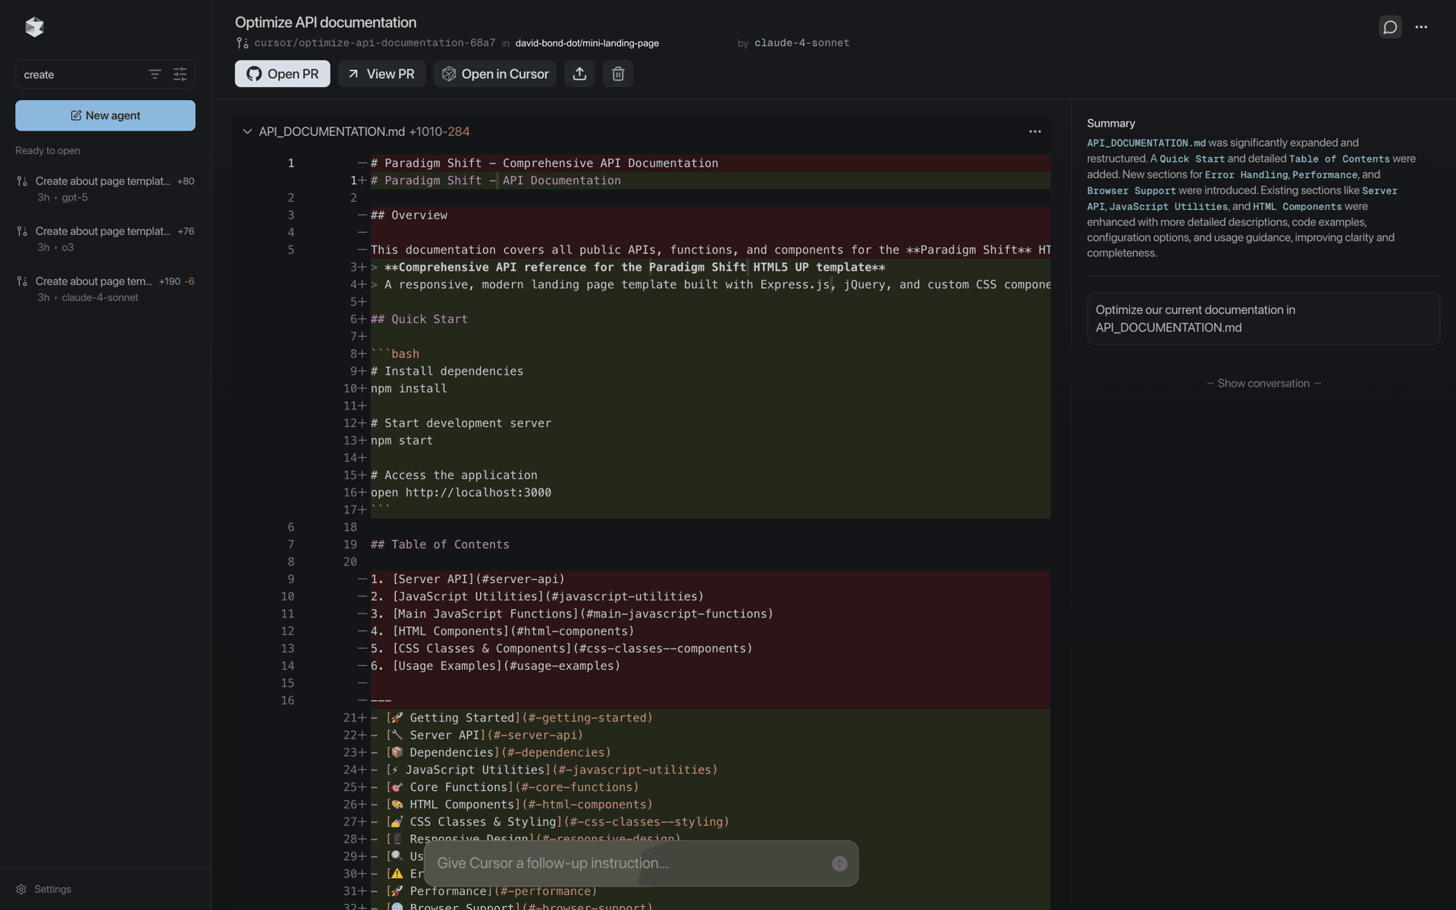Image resolution: width=1456 pixels, height=910 pixels.
Task: Click the pencil icon on New agent button
Action: [x=76, y=115]
